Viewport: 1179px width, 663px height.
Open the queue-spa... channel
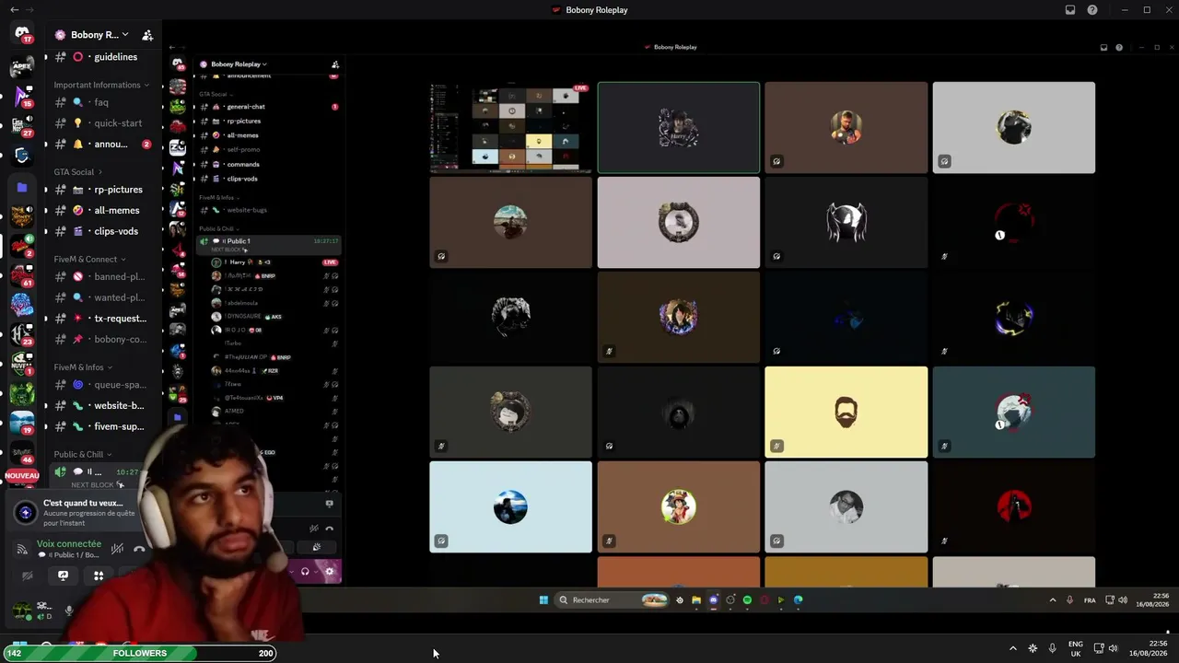[x=102, y=385]
